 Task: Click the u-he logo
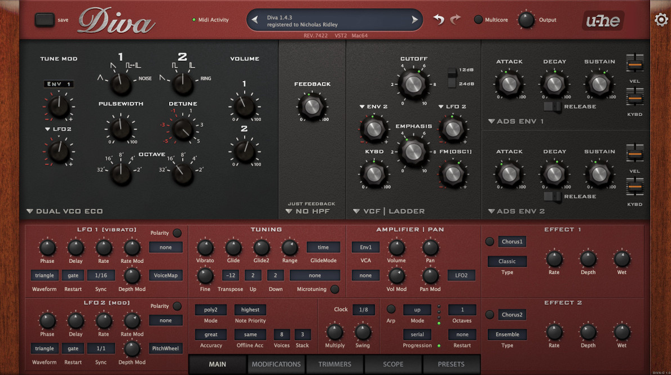point(603,20)
